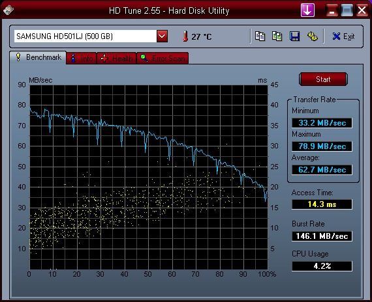Select the CPU usage 4.2% value
The image size is (372, 302).
(x=322, y=266)
